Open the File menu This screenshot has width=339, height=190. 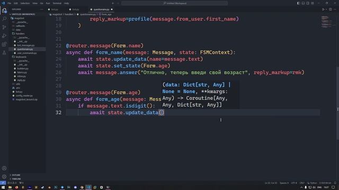(x=10, y=3)
